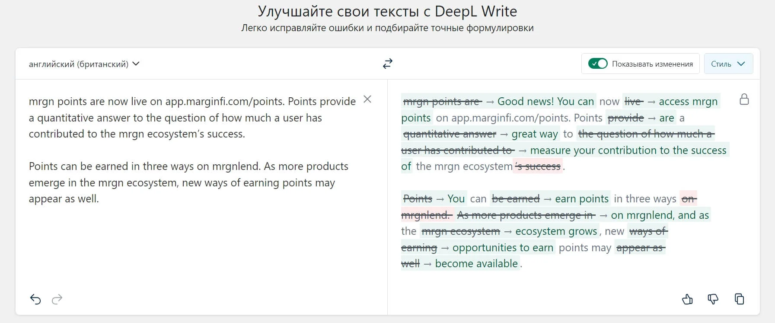775x323 pixels.
Task: Select the suggestion 'ecosystem grows'
Action: pos(556,231)
